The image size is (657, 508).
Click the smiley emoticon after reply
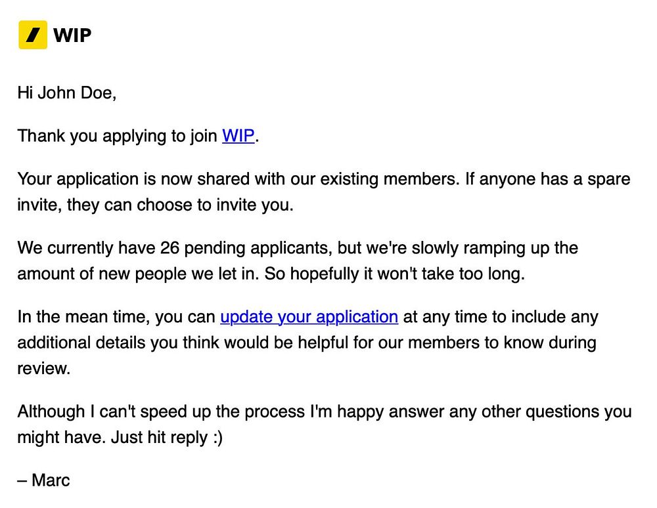(x=218, y=438)
